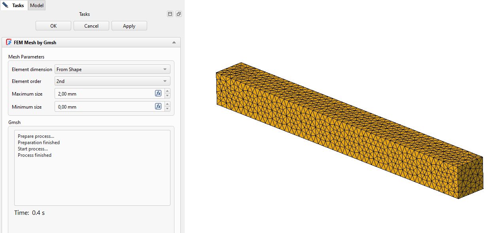Toggle the Tasks panel layout button

[170, 14]
